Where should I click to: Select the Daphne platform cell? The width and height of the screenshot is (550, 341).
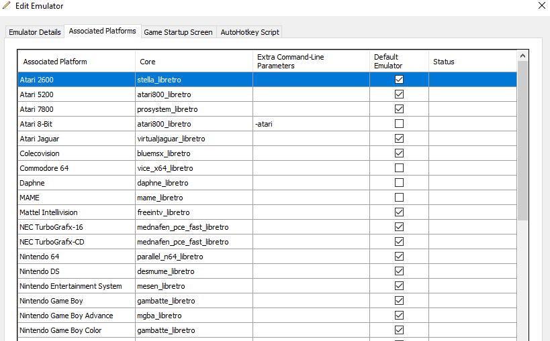pos(77,182)
